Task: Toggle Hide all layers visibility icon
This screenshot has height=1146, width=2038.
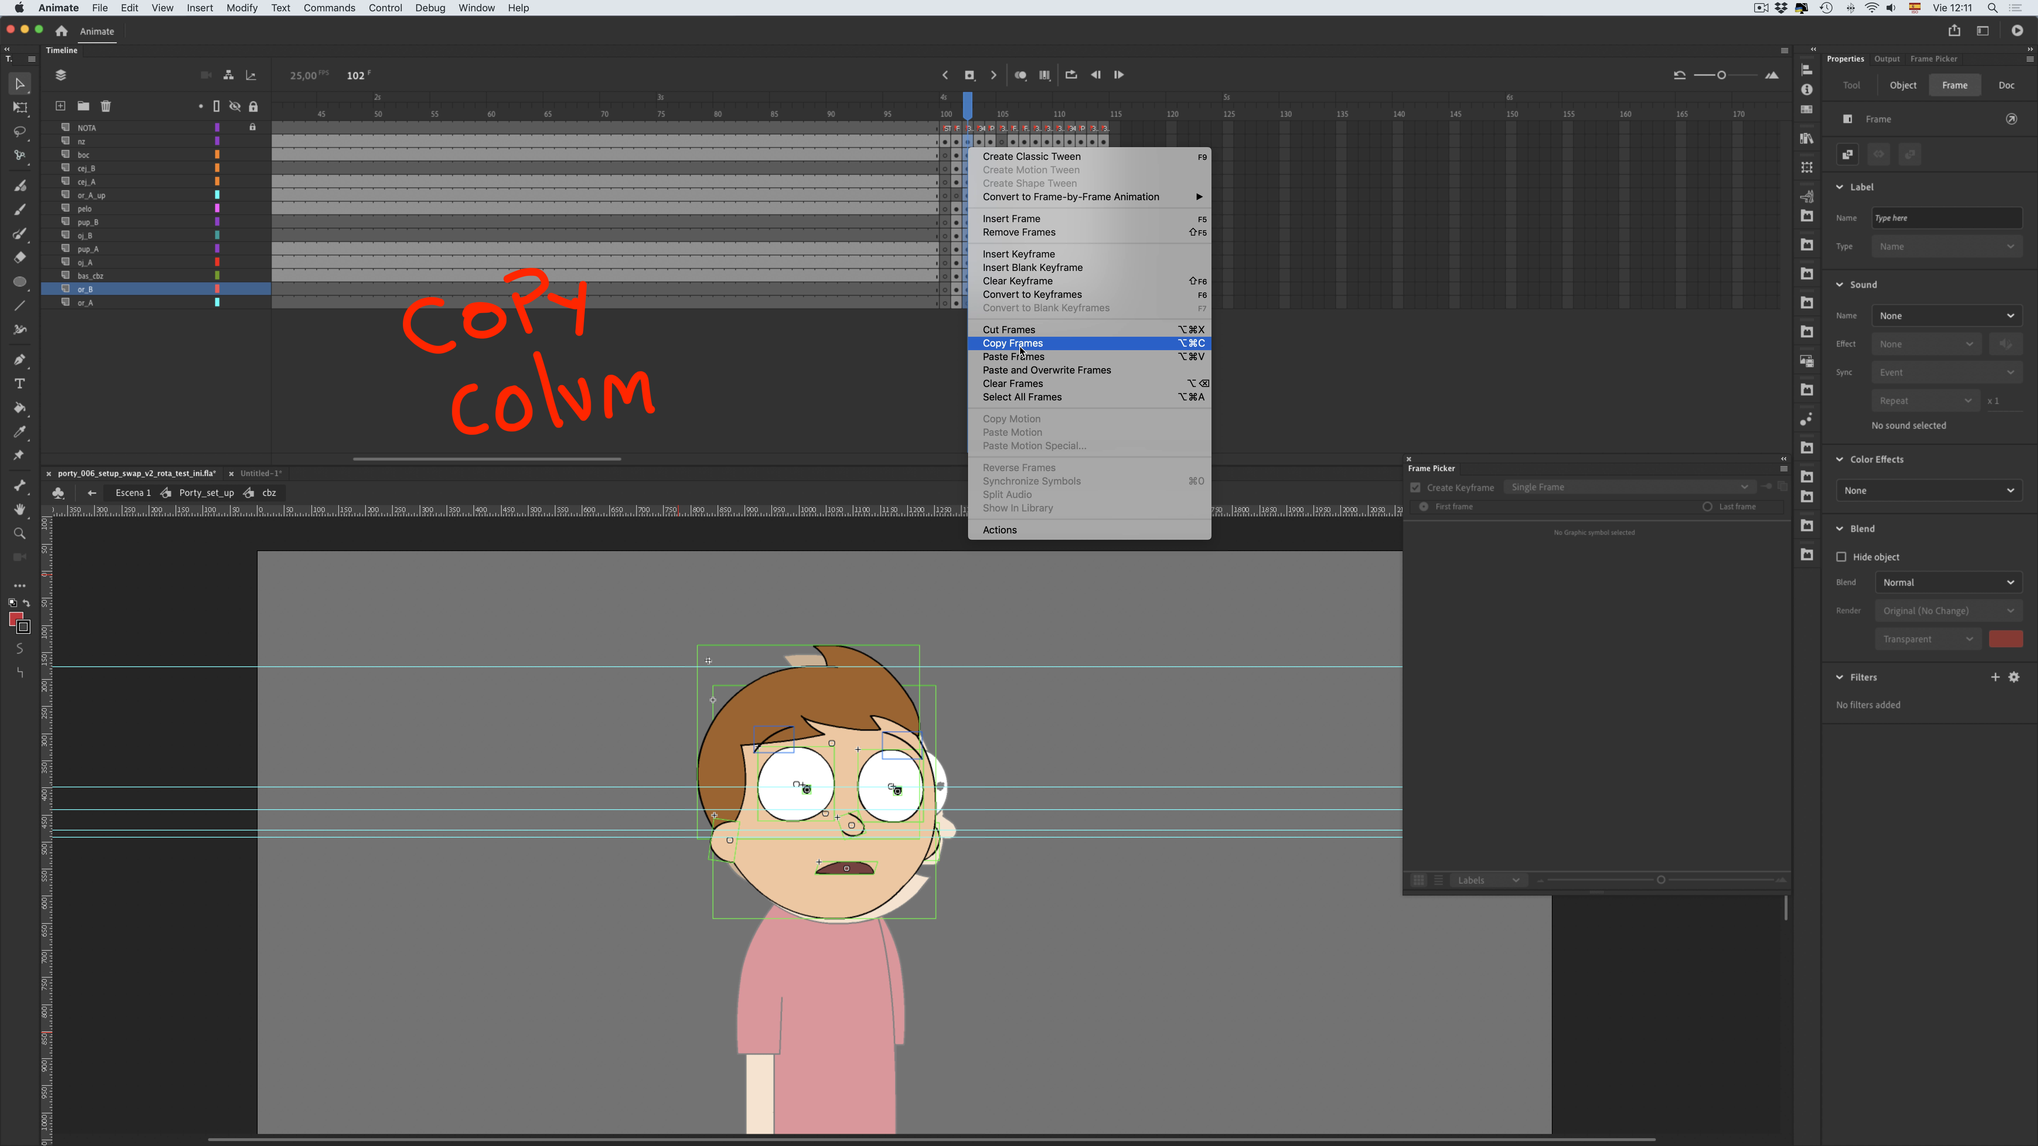Action: coord(235,106)
